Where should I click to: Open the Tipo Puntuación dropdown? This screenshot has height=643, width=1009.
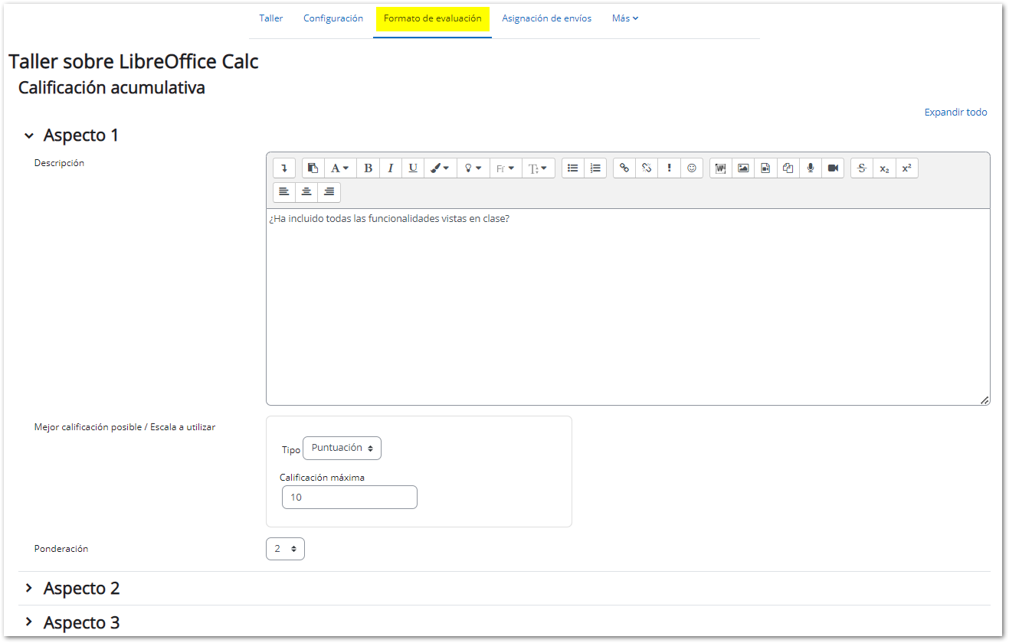[x=342, y=449]
